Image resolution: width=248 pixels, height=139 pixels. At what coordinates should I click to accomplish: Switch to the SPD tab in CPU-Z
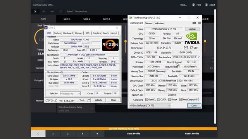[x=88, y=33]
